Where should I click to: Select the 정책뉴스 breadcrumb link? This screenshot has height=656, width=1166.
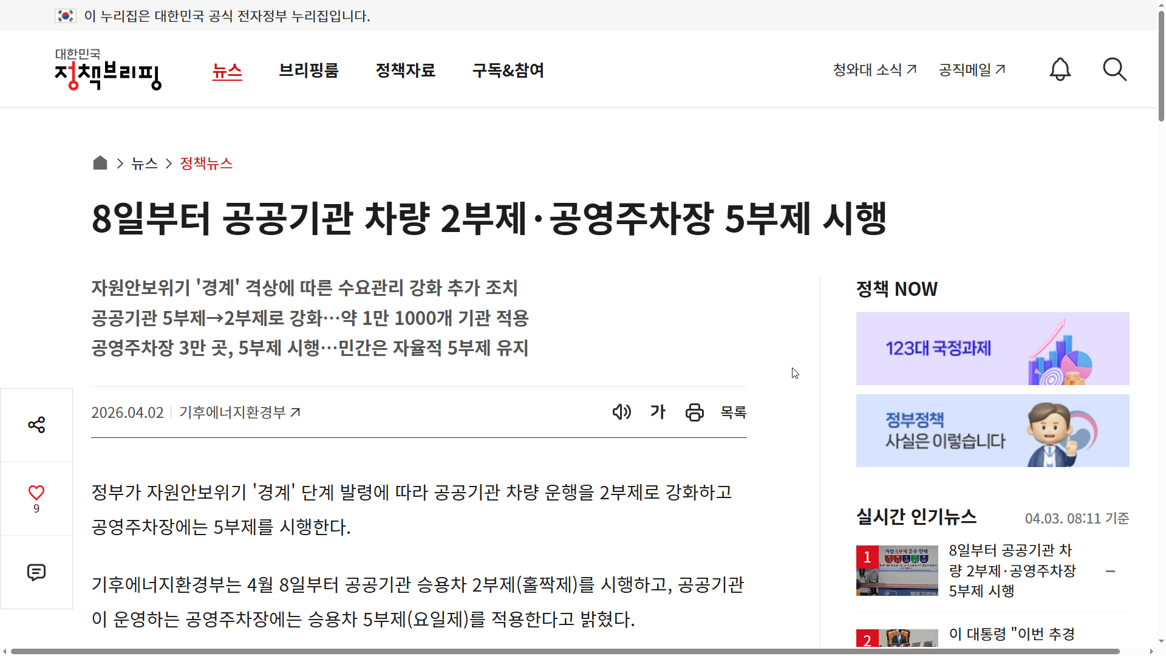[x=206, y=163]
